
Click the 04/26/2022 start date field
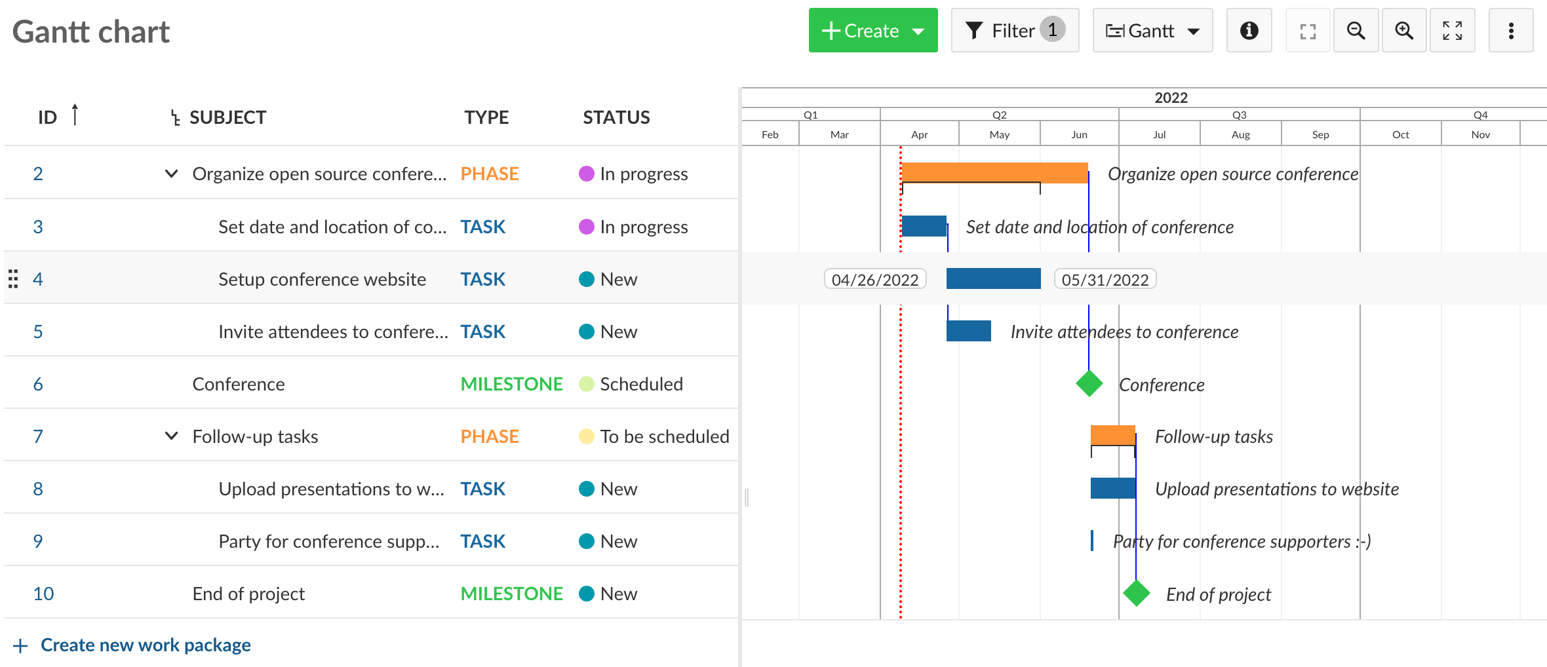pyautogui.click(x=875, y=278)
